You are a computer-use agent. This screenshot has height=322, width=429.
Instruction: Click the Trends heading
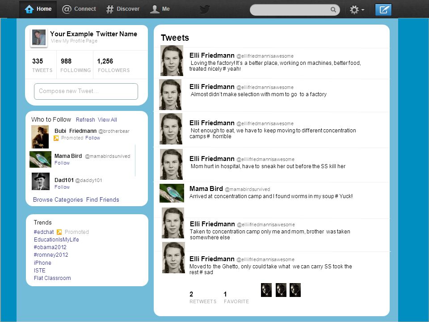pos(43,222)
